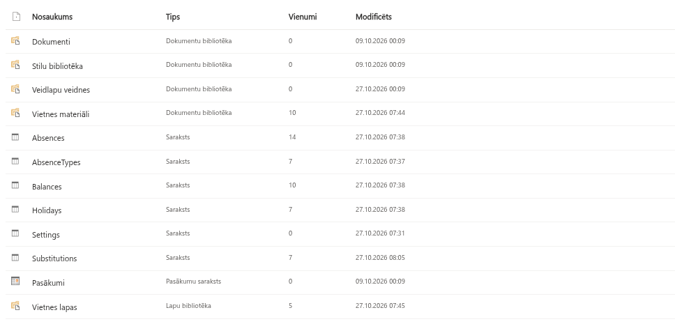Sort by Nosaukums column header
This screenshot has height=324, width=675.
(52, 17)
